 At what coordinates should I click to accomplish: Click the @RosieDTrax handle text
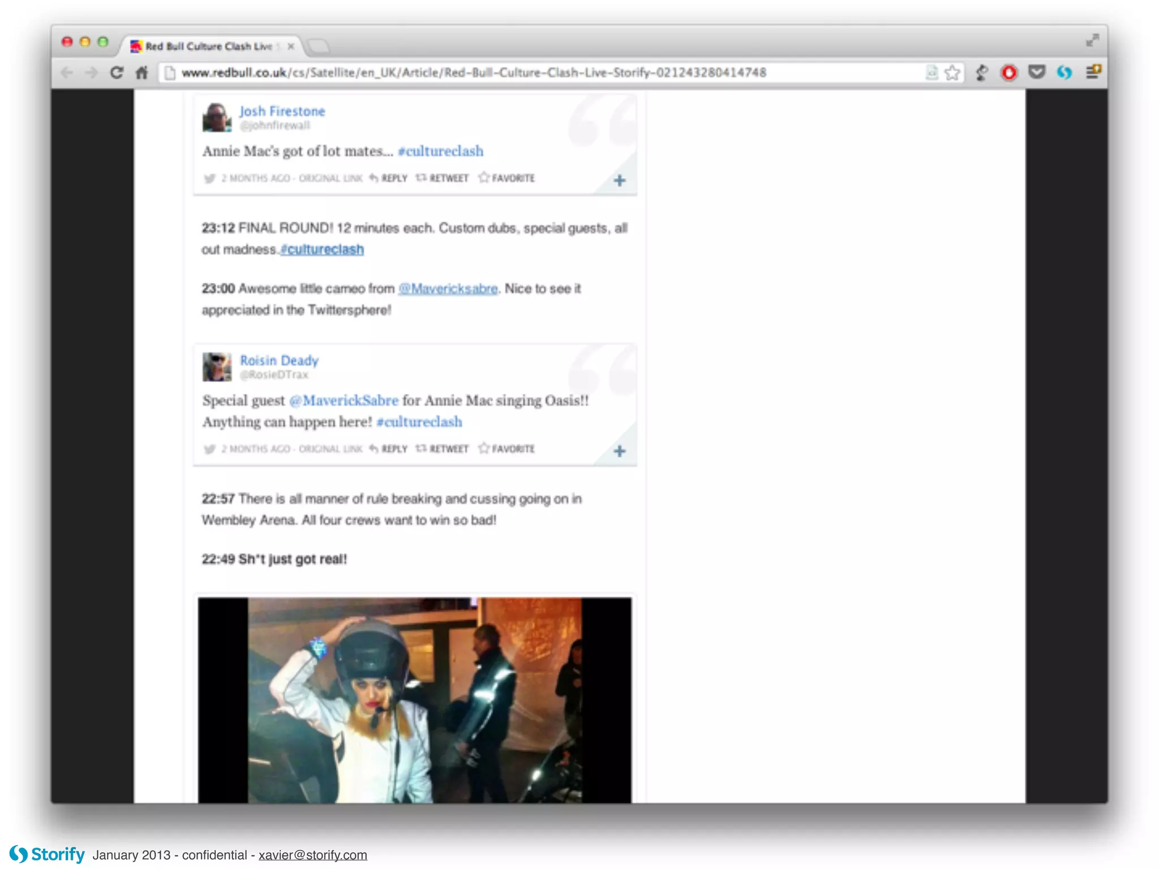pyautogui.click(x=274, y=375)
